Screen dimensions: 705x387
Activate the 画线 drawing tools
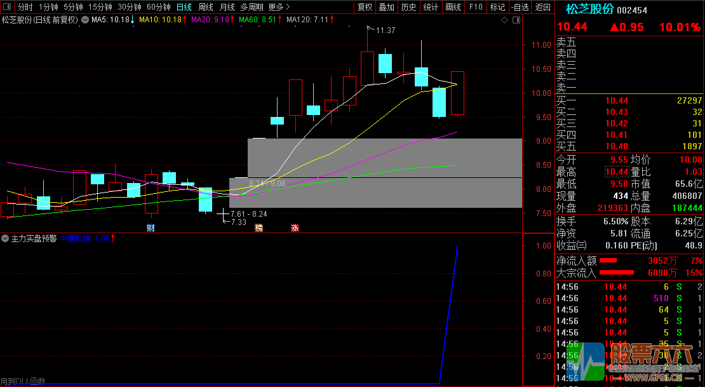pos(453,7)
